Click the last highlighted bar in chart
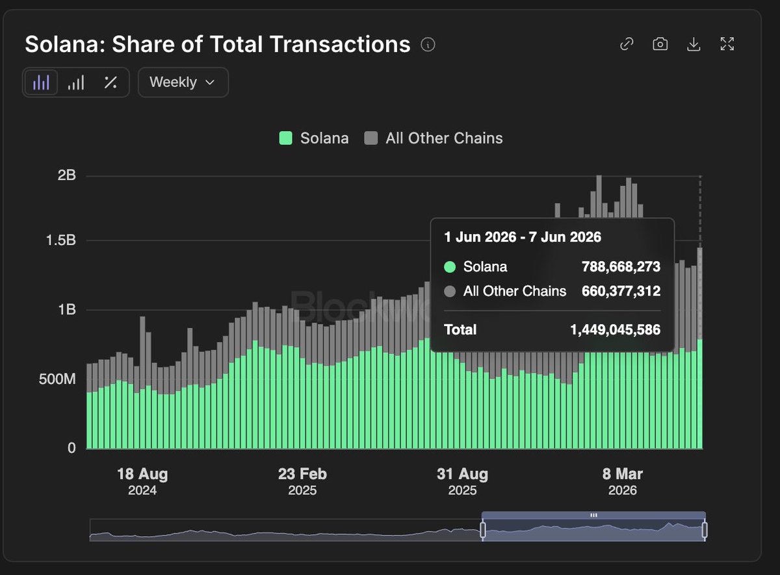780x575 pixels. pos(700,348)
